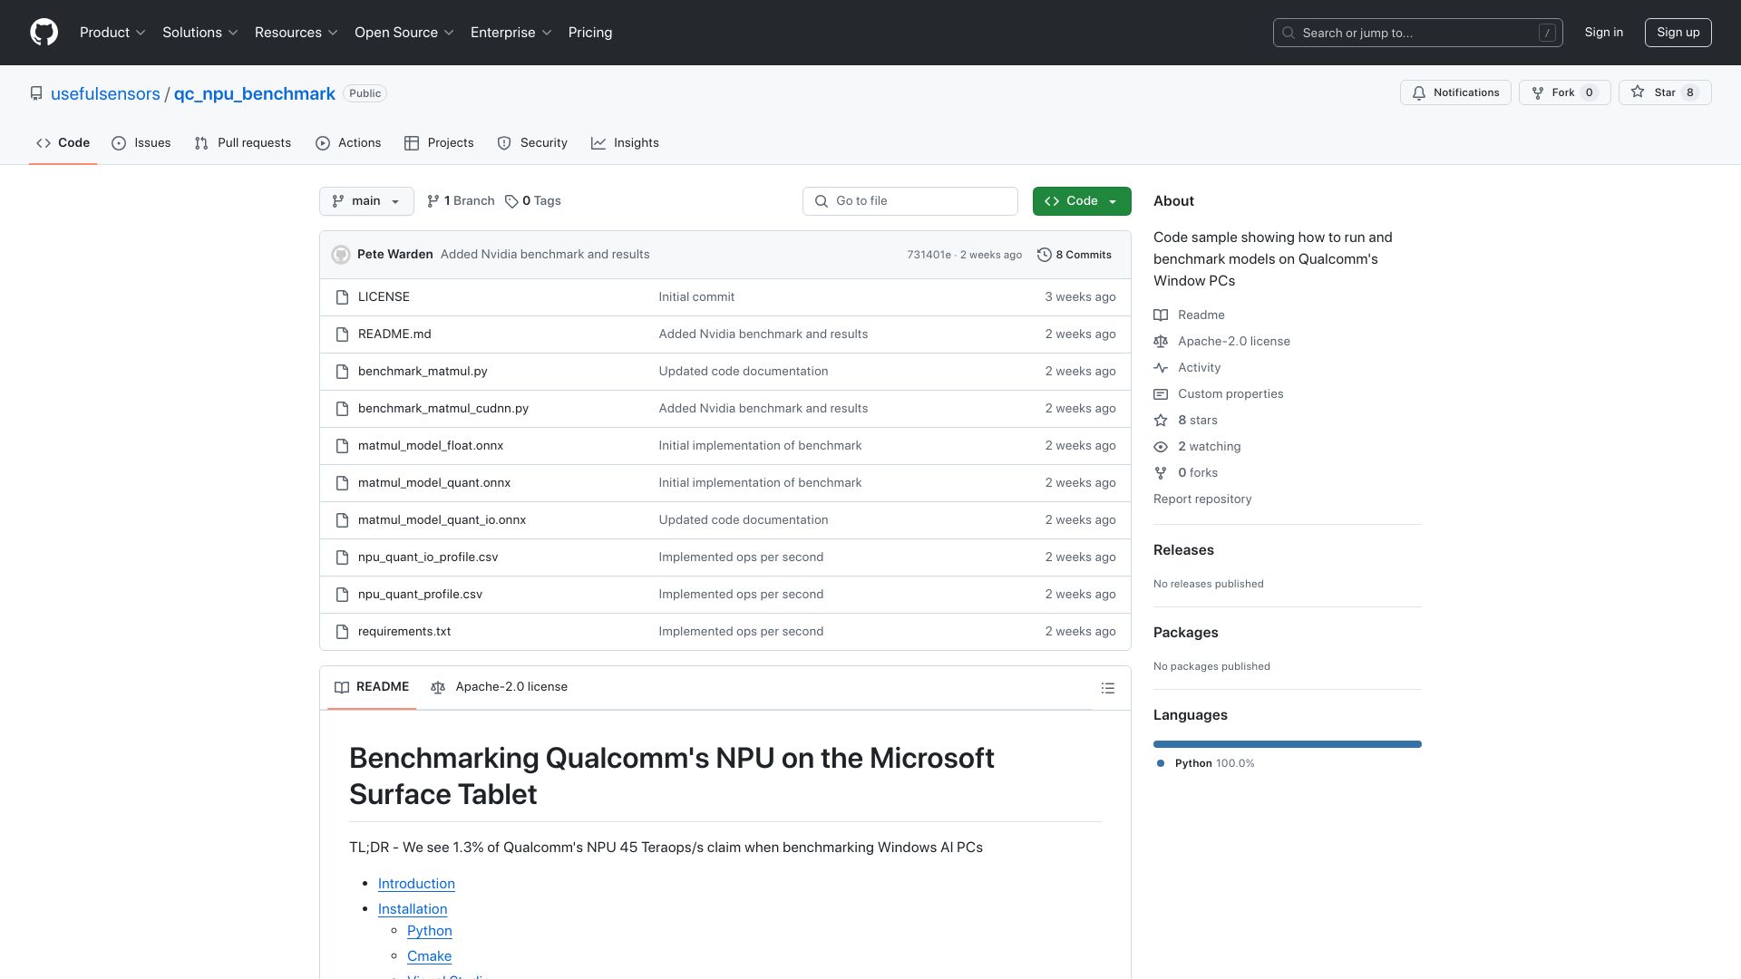Screen dimensions: 1741x979
Task: View the 8 stars list
Action: [1185, 421]
